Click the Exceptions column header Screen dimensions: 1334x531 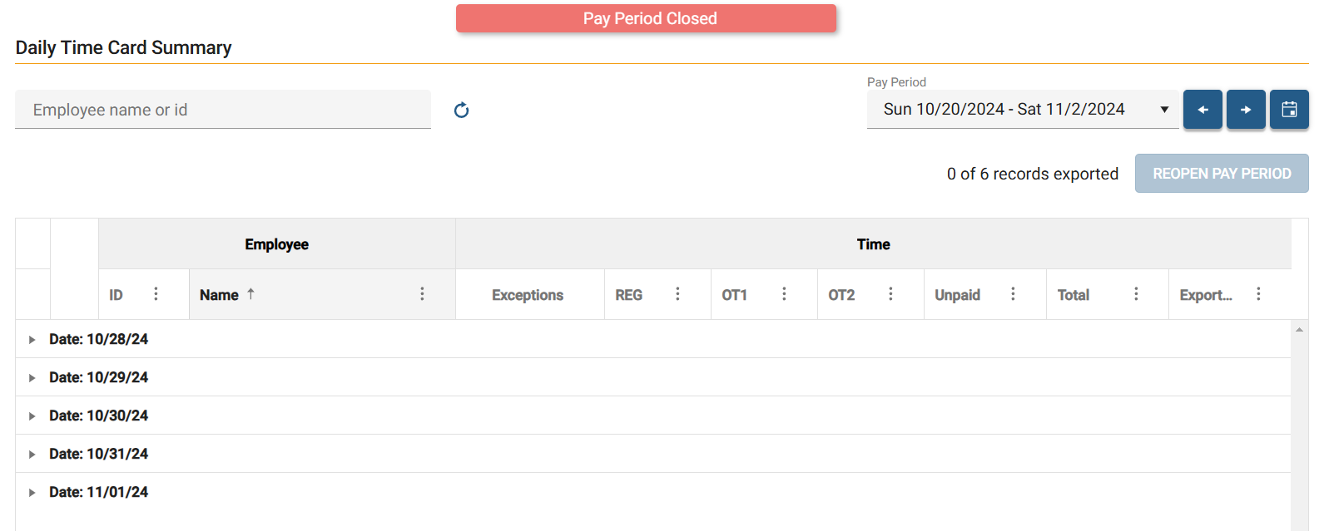pyautogui.click(x=528, y=295)
